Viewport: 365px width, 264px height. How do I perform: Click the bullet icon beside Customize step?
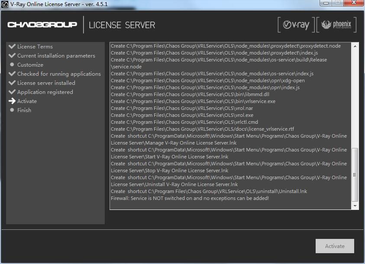(12, 65)
